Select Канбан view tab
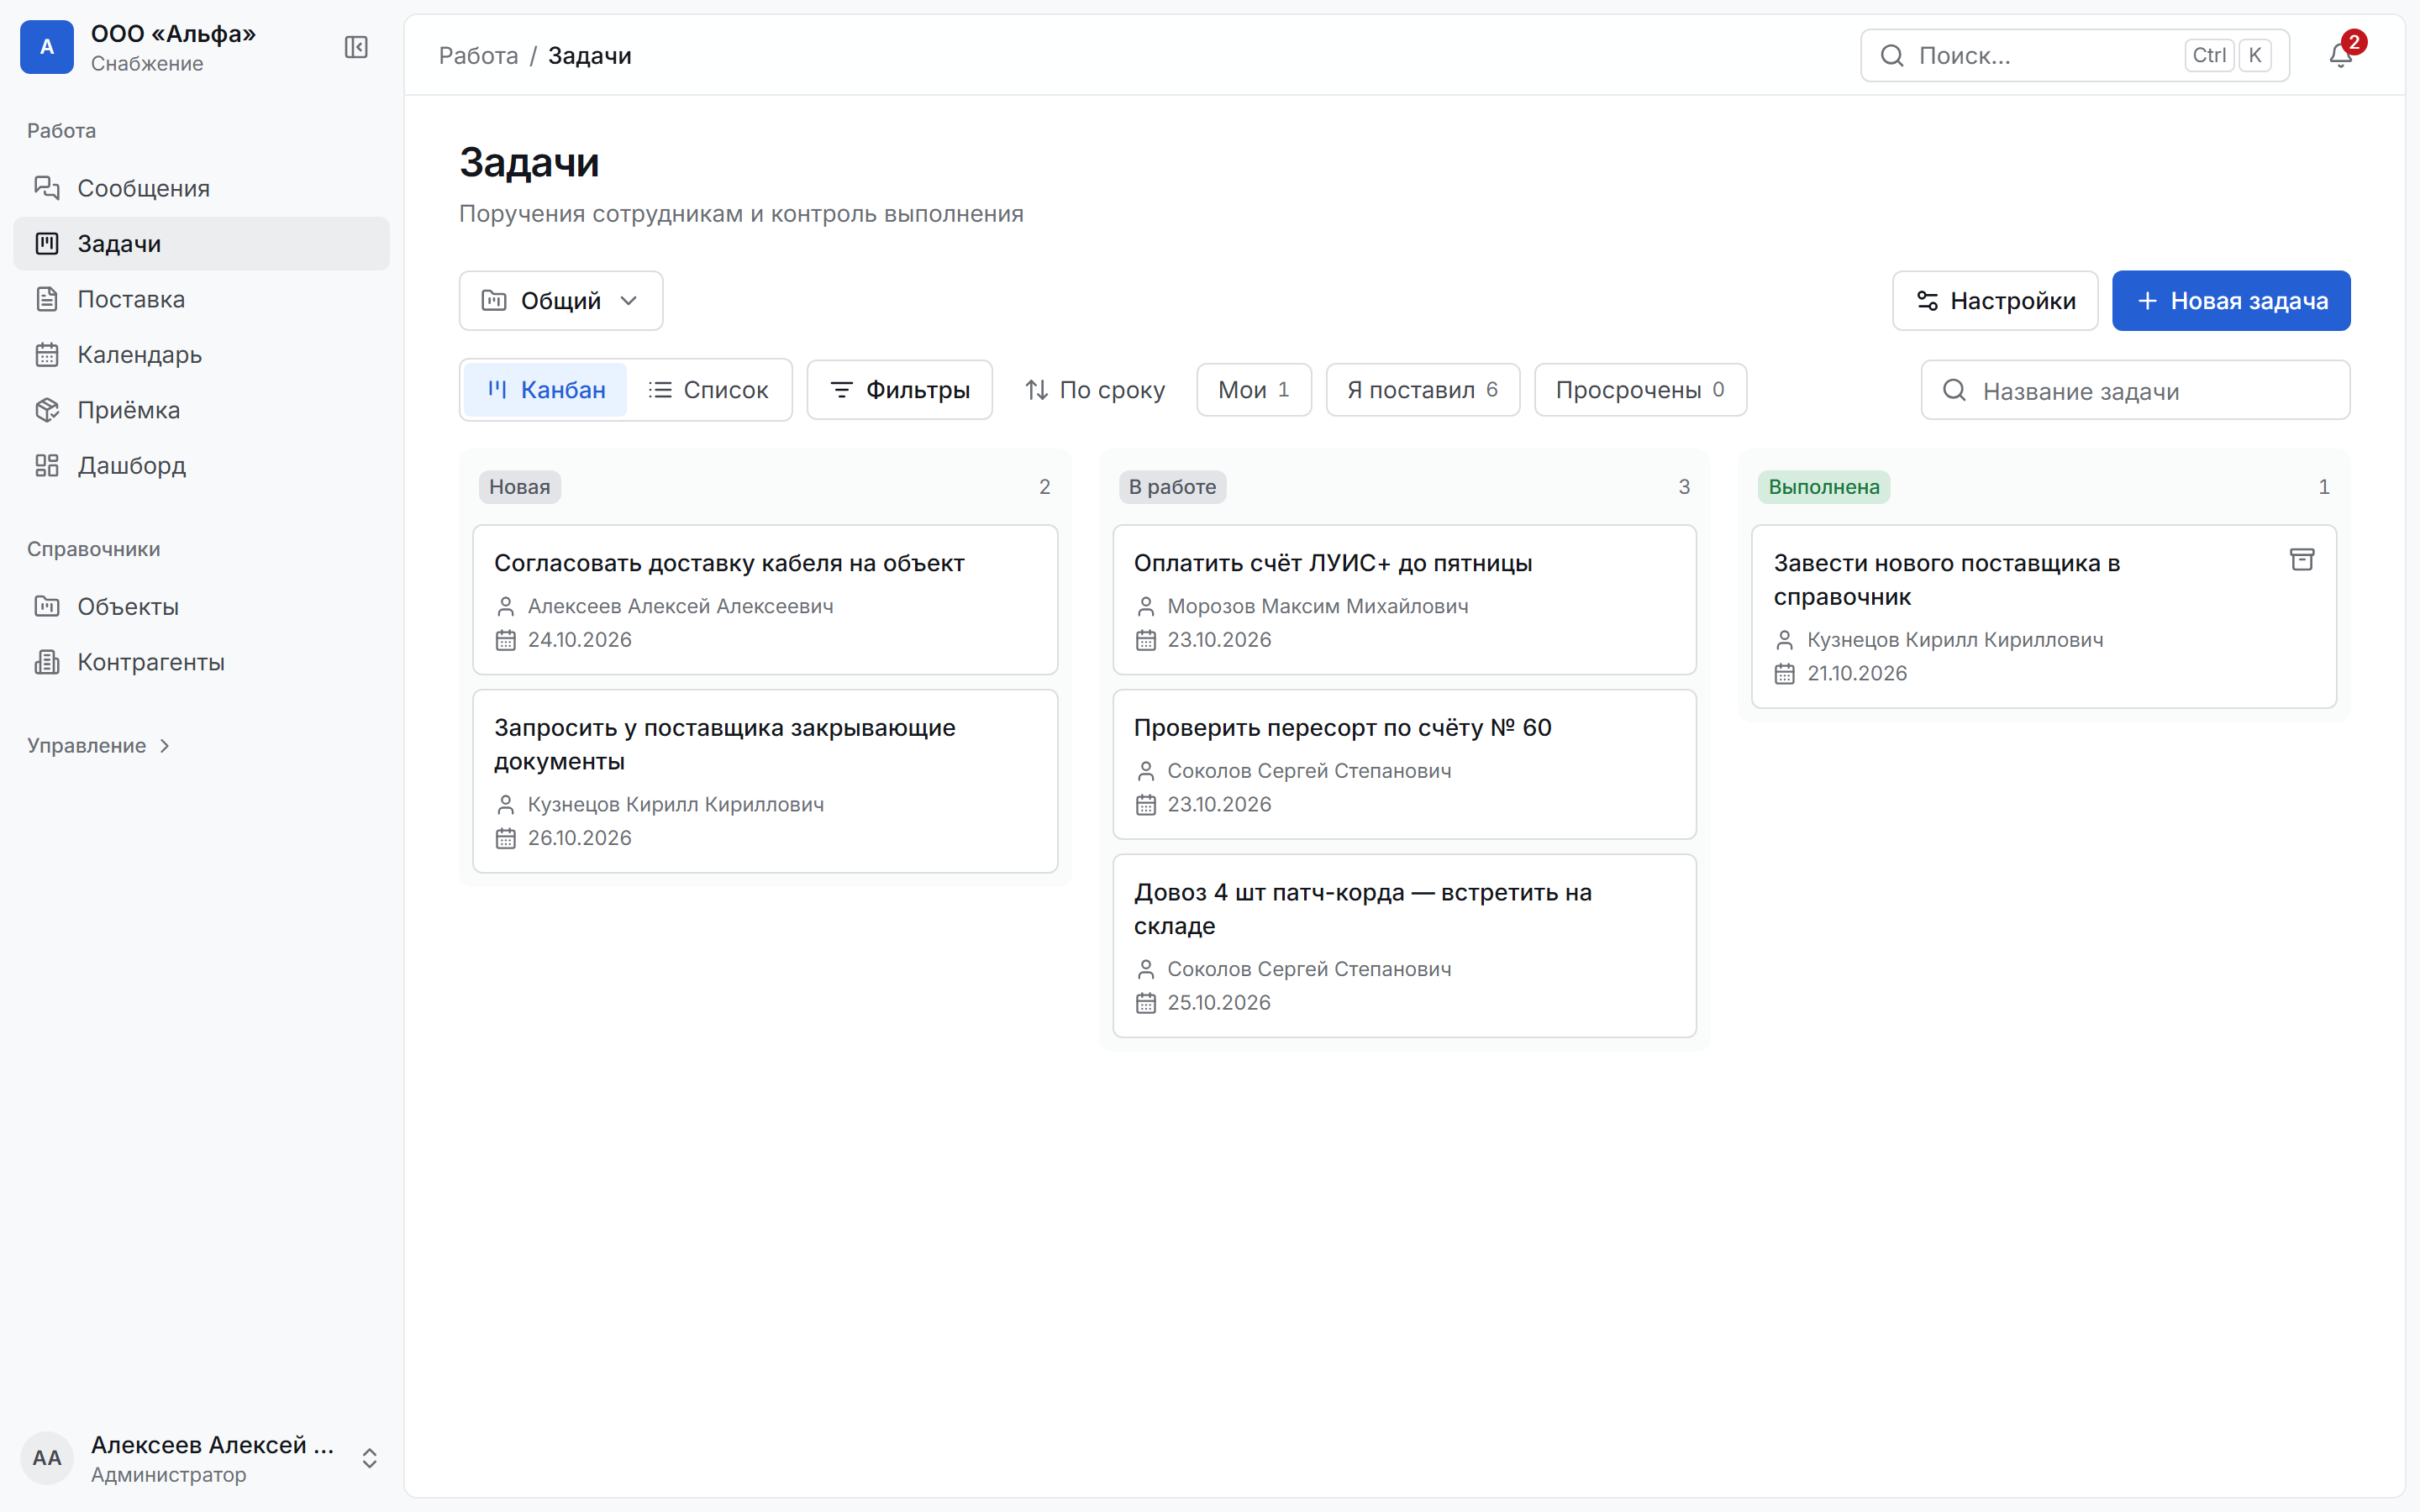This screenshot has height=1512, width=2420. (546, 390)
